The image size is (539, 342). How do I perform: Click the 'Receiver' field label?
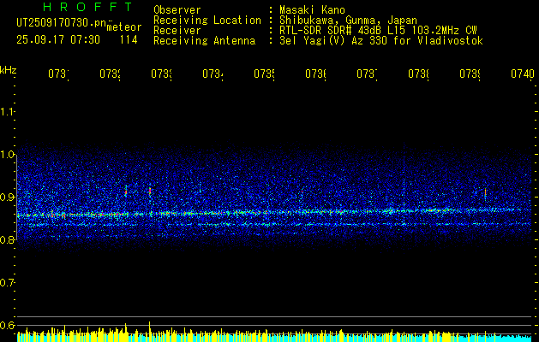click(177, 31)
